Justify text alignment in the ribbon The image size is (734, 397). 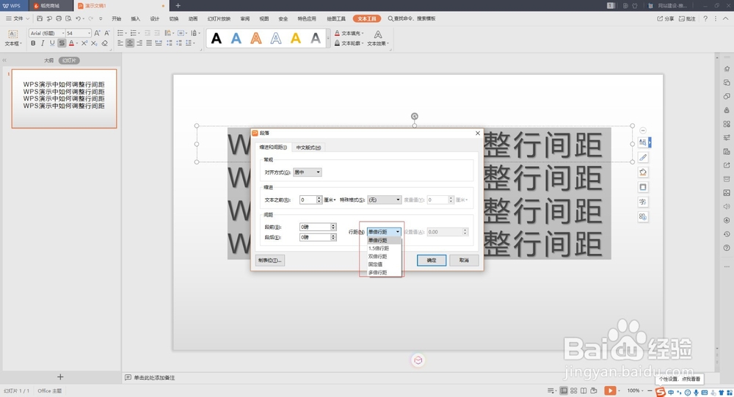pyautogui.click(x=149, y=43)
